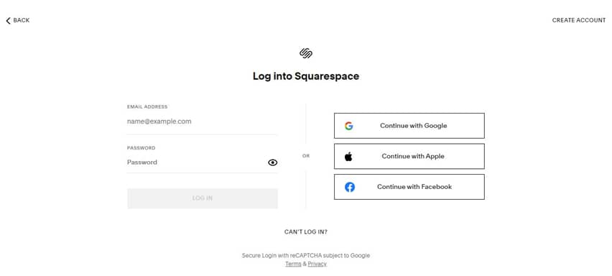Screen dimensions: 612x276
Task: Go BACK using the text label
Action: tap(22, 20)
